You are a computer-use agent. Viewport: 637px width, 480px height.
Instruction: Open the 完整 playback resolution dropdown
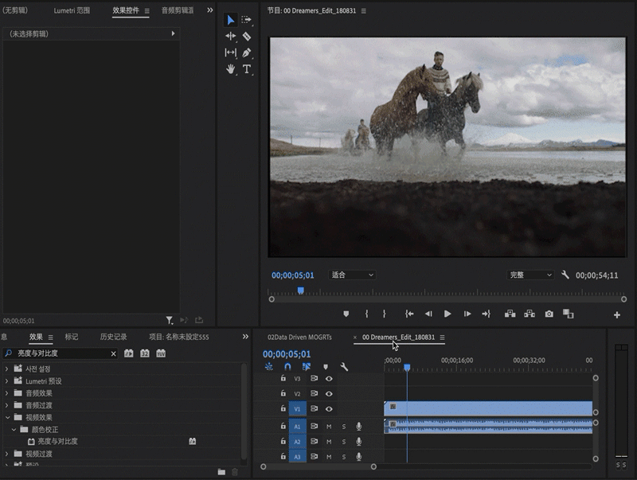pos(530,275)
